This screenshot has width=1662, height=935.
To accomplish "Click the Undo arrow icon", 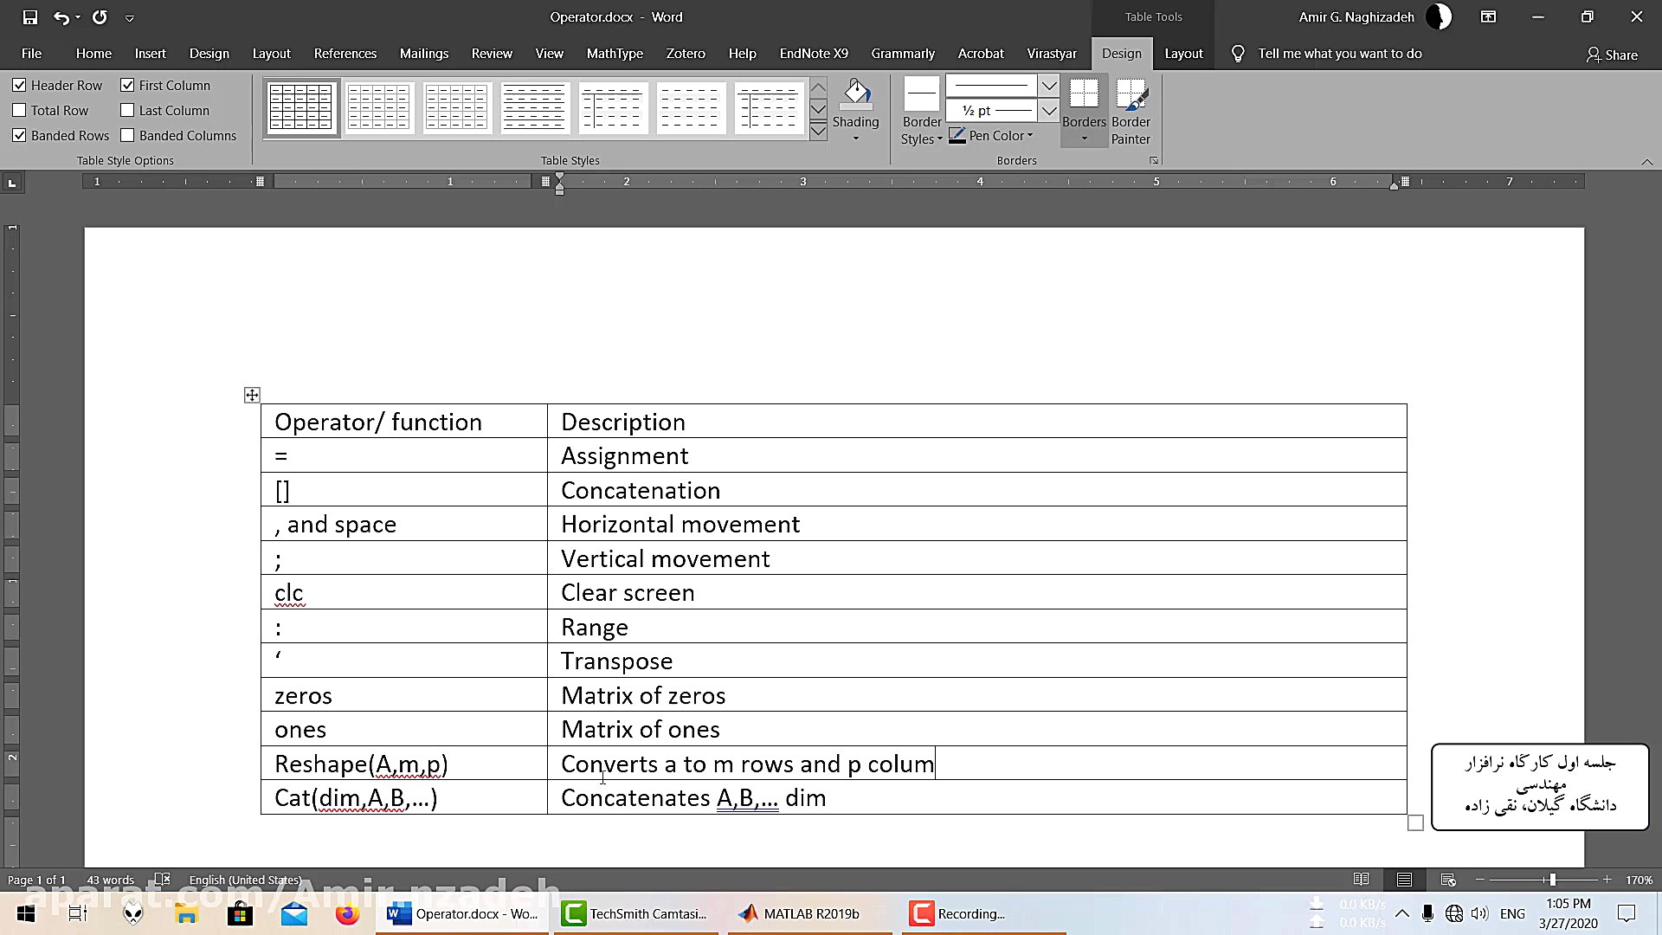I will click(x=61, y=17).
